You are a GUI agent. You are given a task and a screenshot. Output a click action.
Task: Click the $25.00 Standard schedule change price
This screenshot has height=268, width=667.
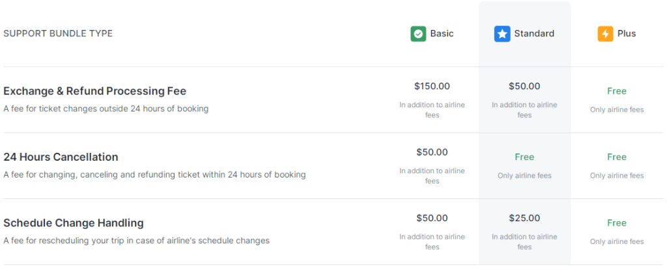[x=524, y=218]
